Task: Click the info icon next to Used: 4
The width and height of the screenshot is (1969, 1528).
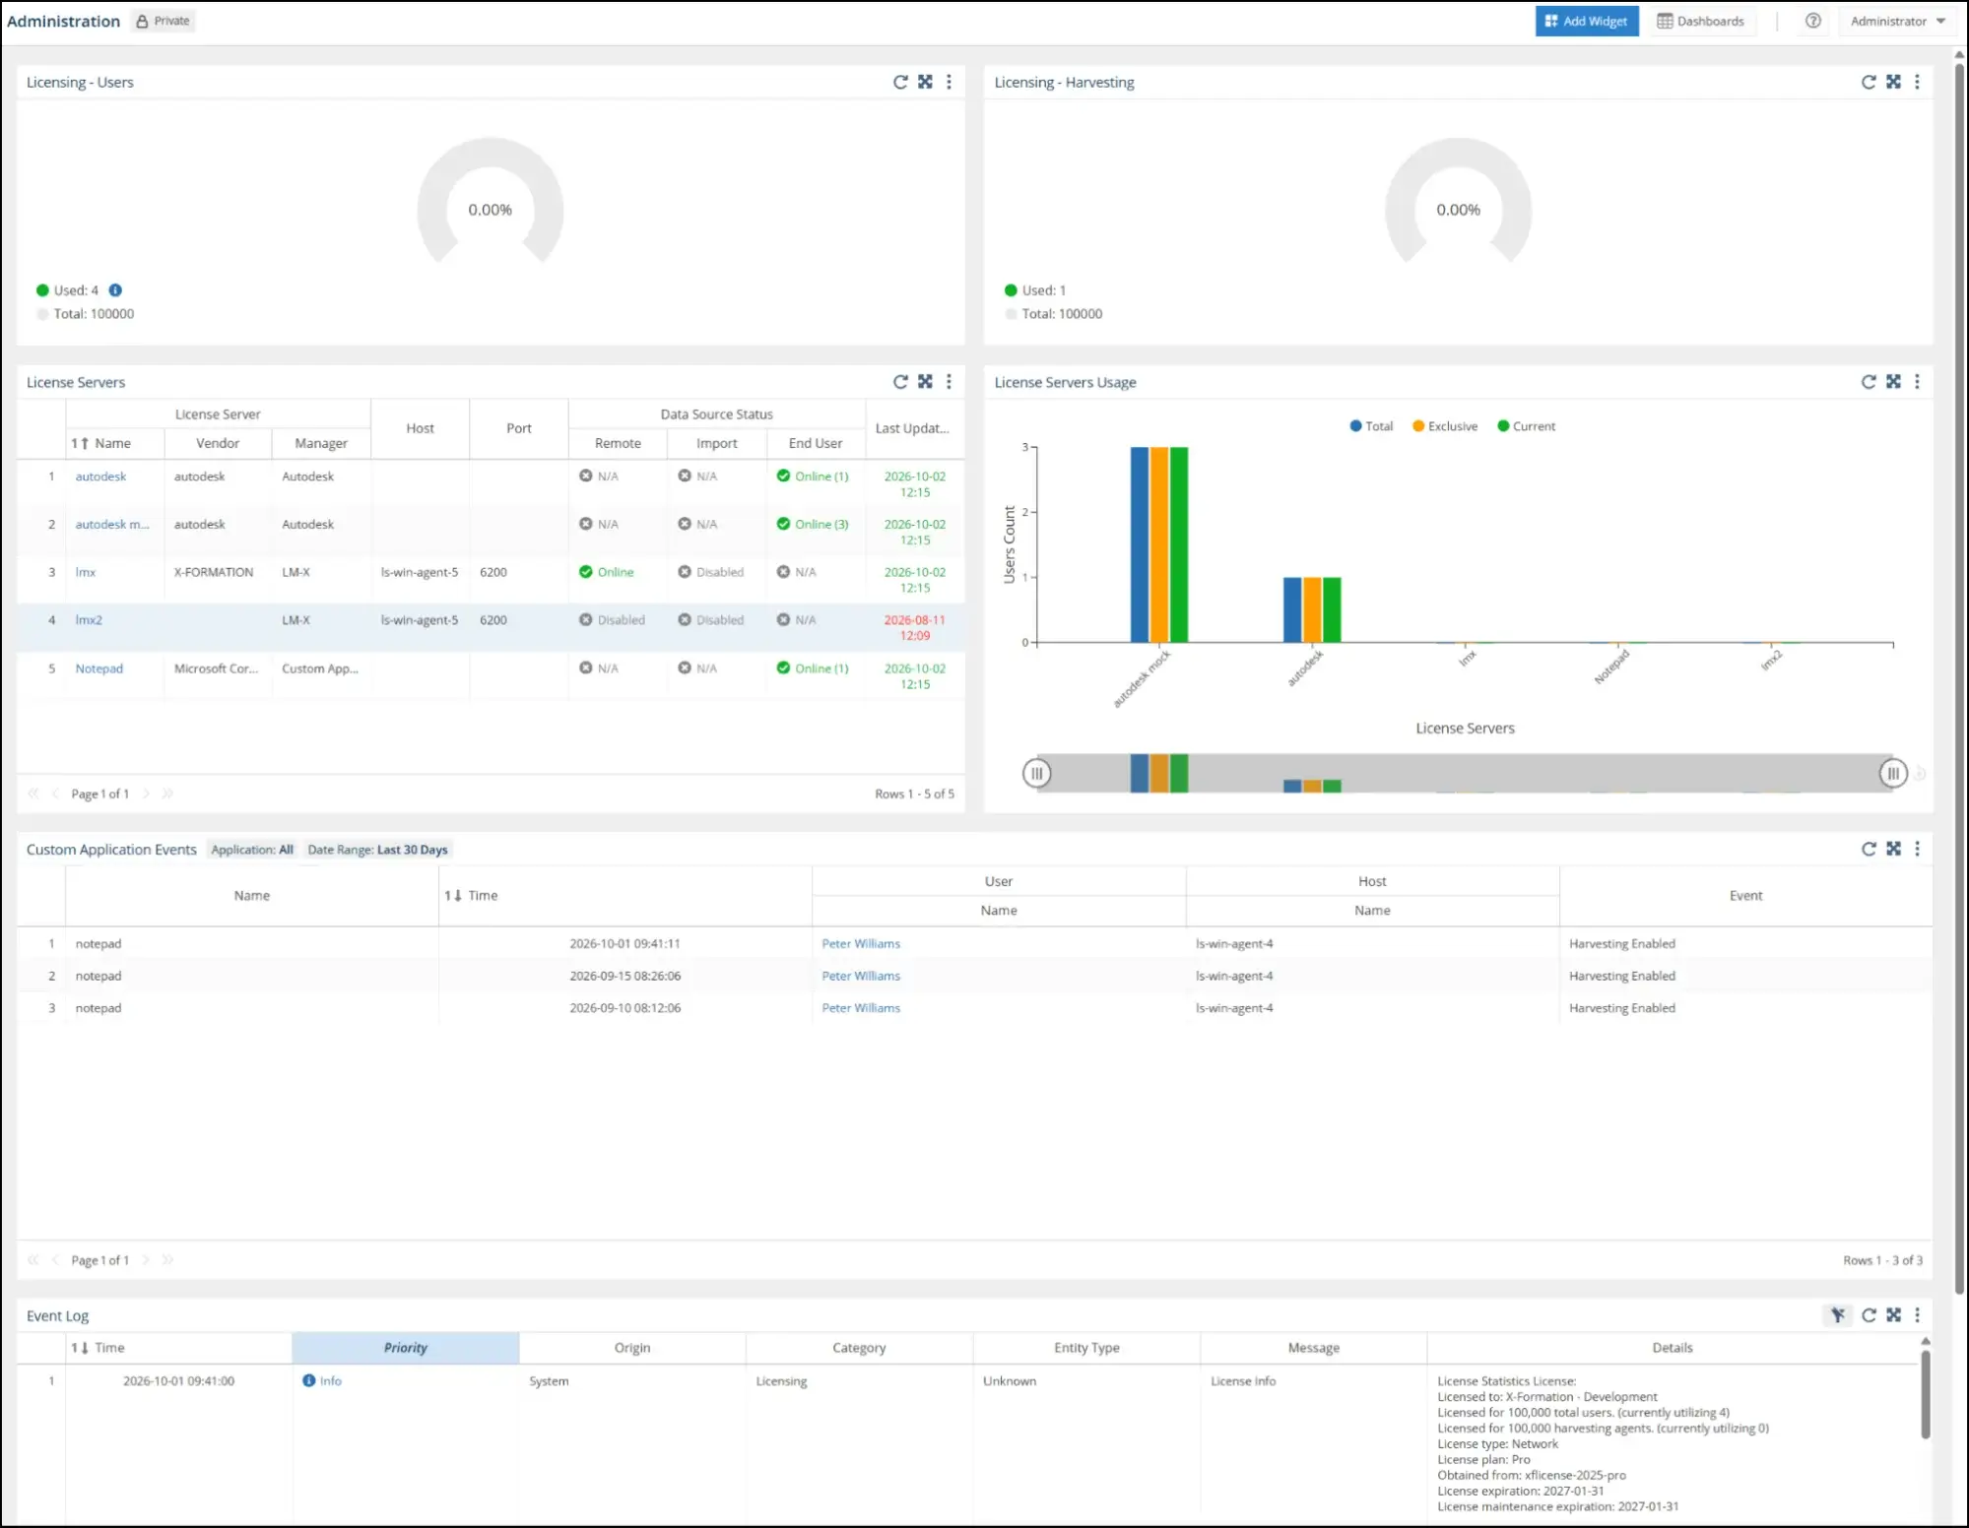Action: (x=115, y=290)
